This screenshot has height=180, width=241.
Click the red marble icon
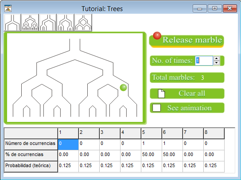(x=157, y=36)
